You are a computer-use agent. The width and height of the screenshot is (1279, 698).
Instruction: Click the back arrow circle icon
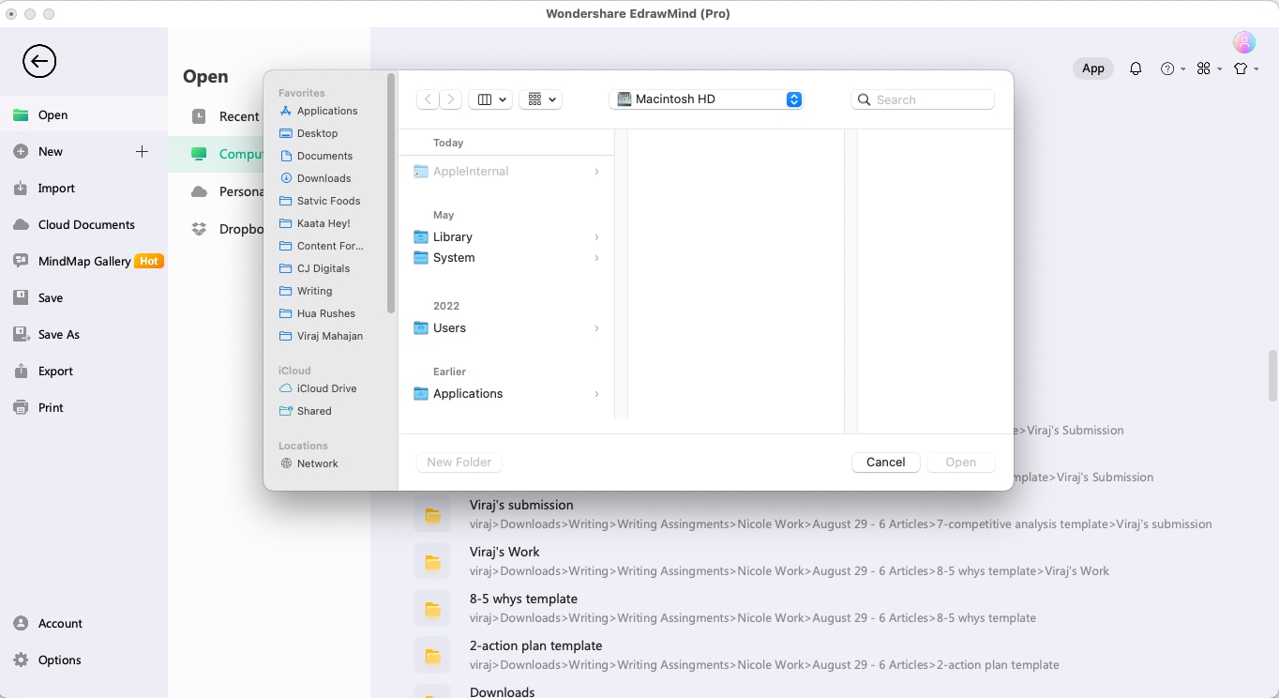point(39,62)
